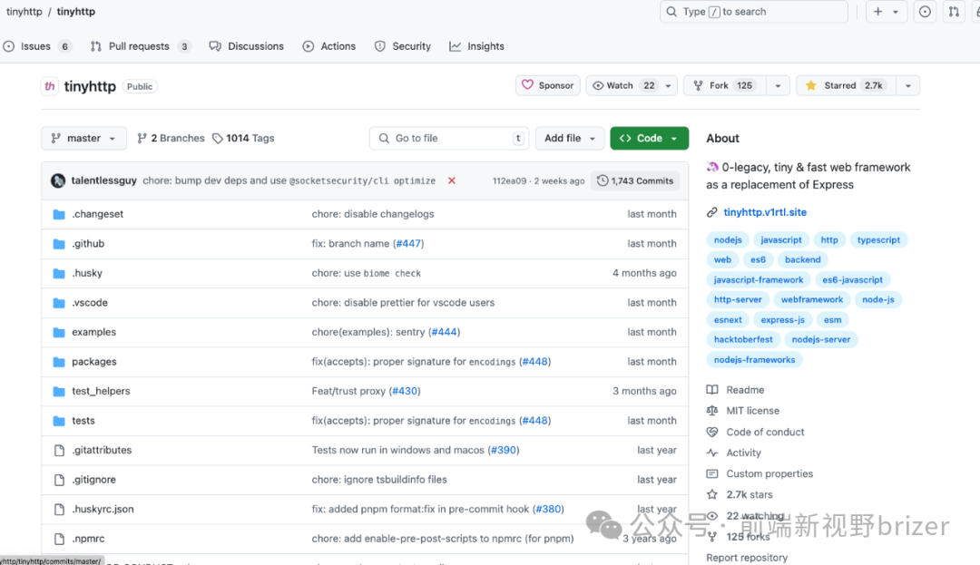Screen dimensions: 980x565
Task: Click the .gitignore file icon
Action: click(x=59, y=480)
